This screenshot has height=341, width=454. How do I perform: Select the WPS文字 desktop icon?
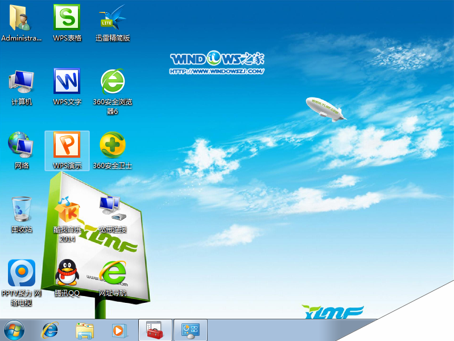pyautogui.click(x=67, y=82)
